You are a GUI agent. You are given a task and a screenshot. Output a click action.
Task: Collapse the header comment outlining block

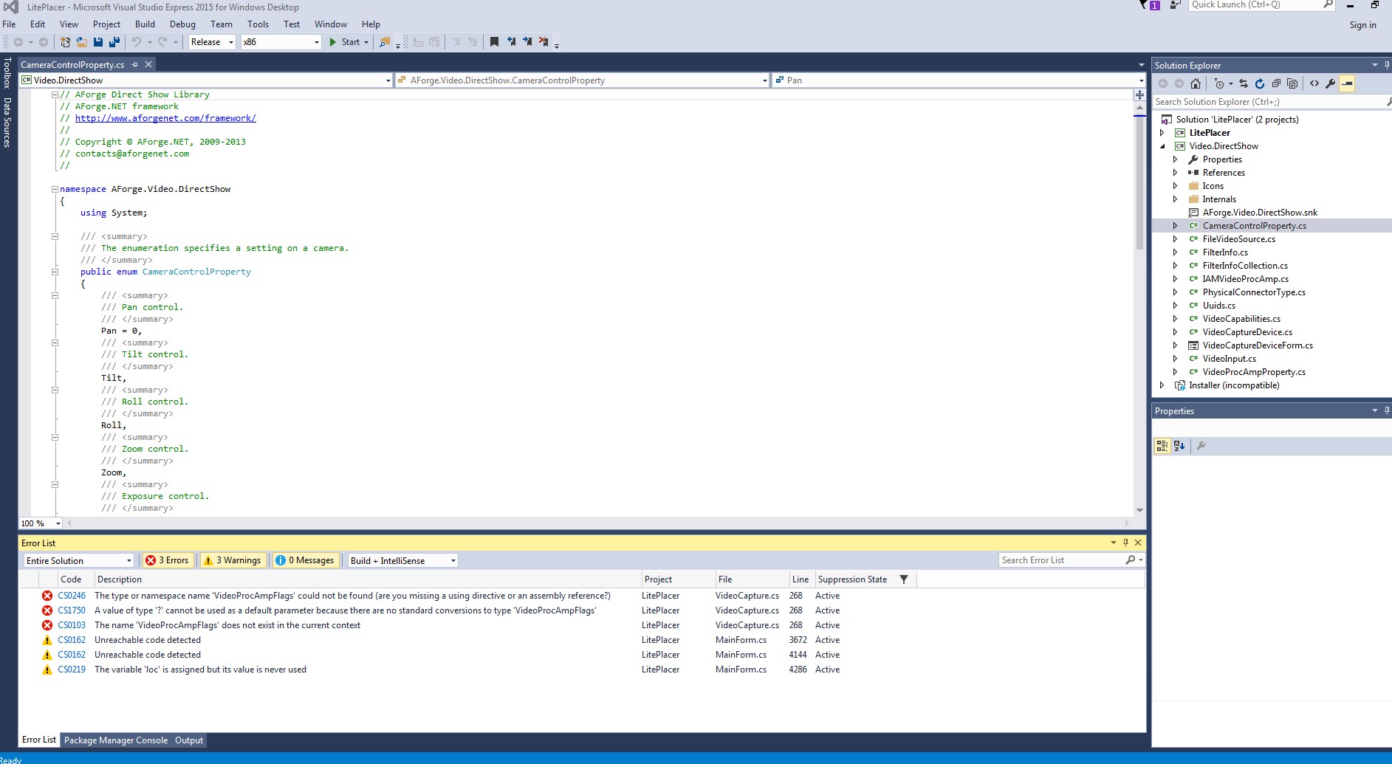point(55,94)
